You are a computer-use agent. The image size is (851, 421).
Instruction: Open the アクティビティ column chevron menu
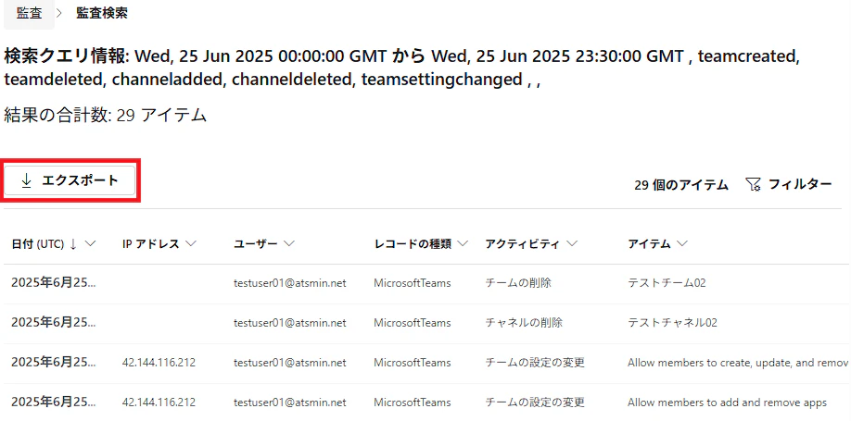click(x=571, y=244)
